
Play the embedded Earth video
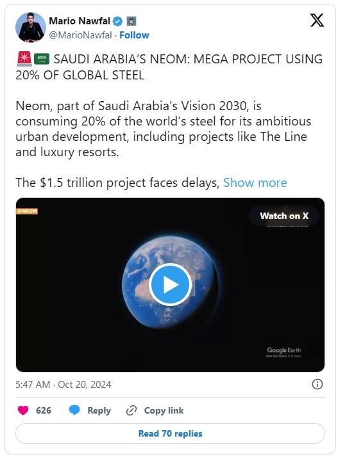pyautogui.click(x=170, y=284)
